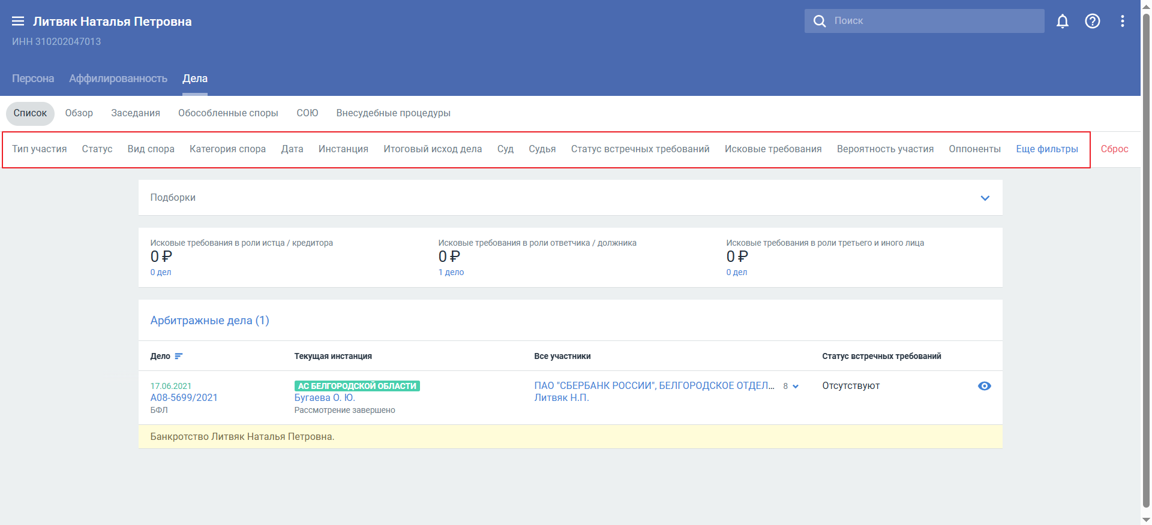Open case link А08-5699/2021

point(184,397)
